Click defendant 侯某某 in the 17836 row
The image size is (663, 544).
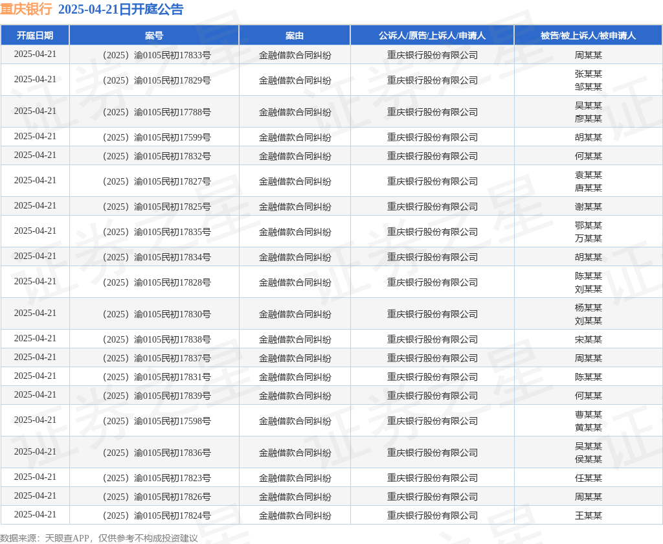588,459
